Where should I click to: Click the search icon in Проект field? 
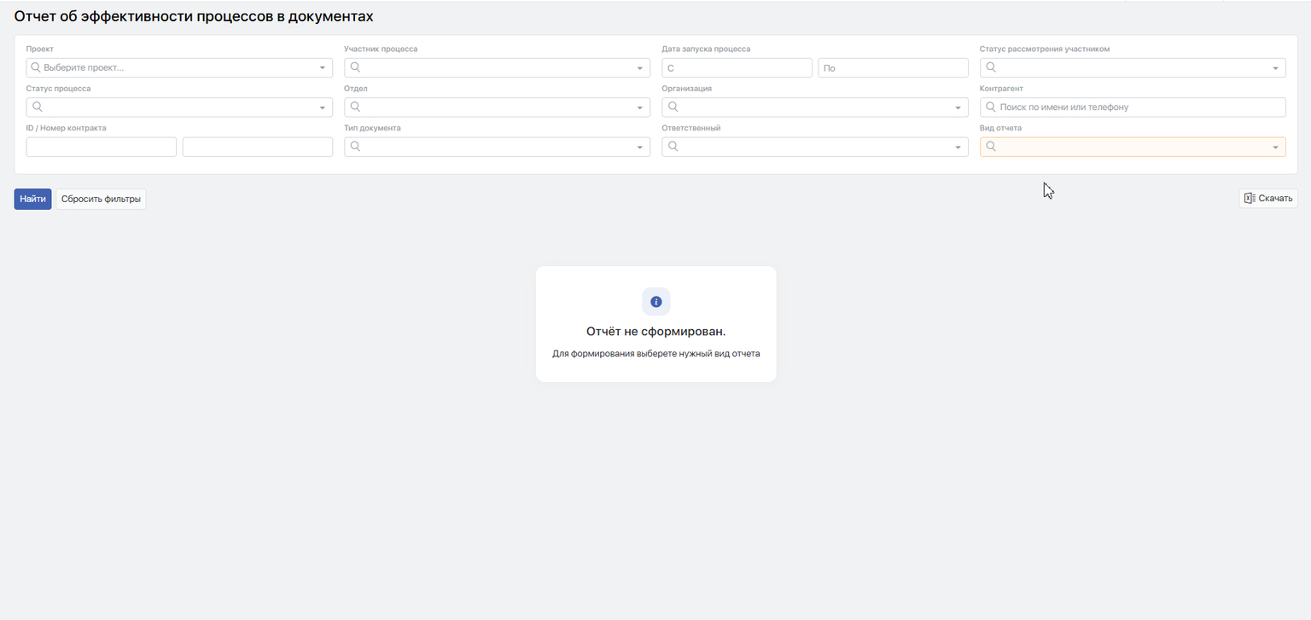[x=35, y=67]
